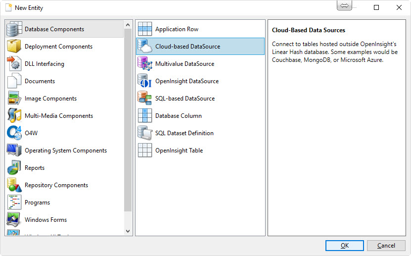
Task: Select Multi-Media Components label
Action: click(x=59, y=116)
